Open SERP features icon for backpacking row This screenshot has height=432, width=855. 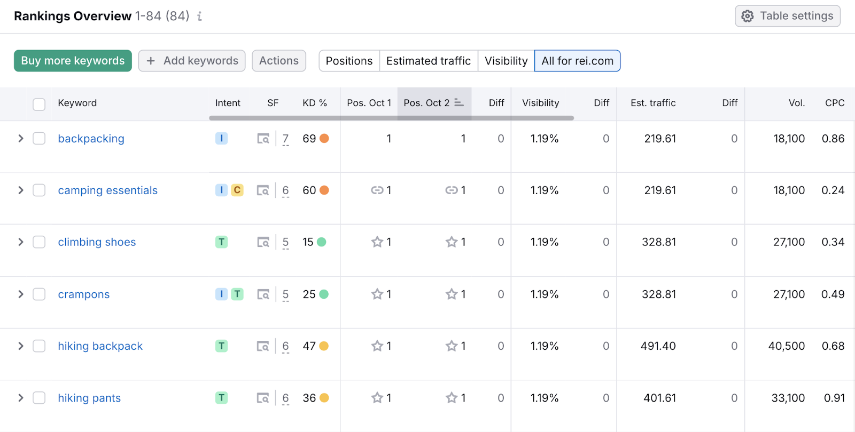(263, 139)
